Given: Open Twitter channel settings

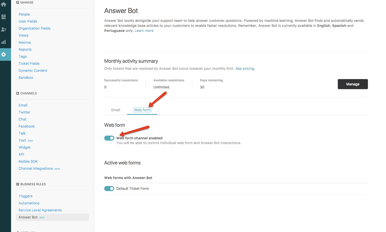Looking at the screenshot, I should click(24, 112).
